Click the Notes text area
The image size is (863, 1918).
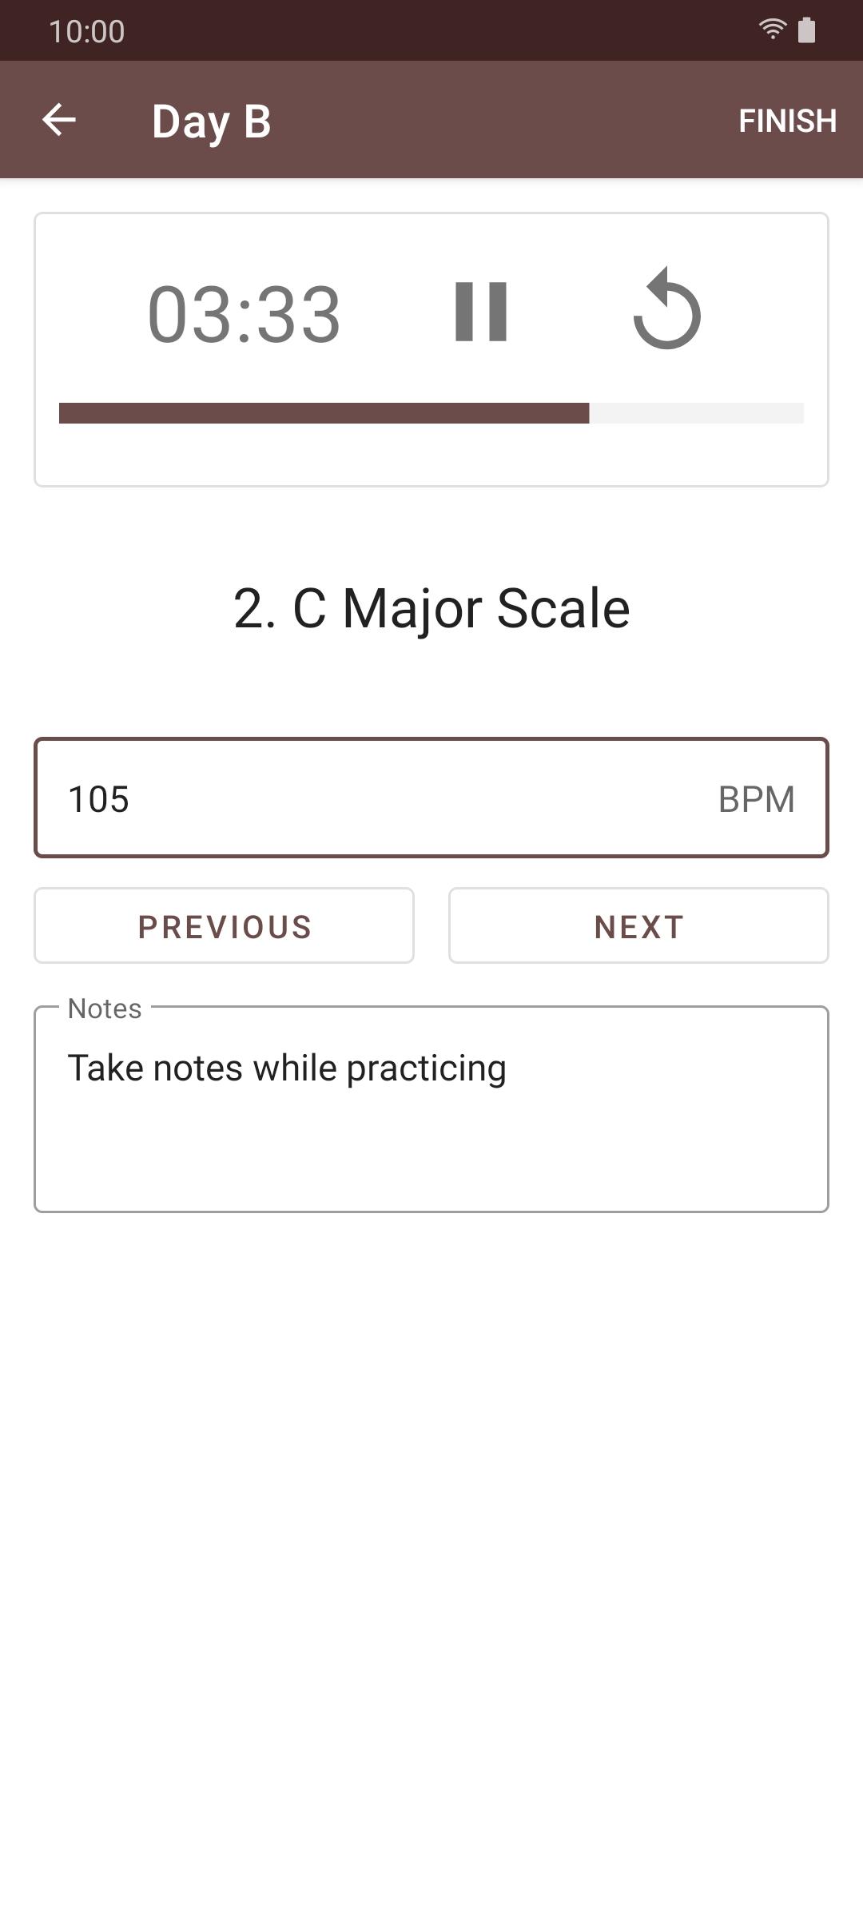431,1135
